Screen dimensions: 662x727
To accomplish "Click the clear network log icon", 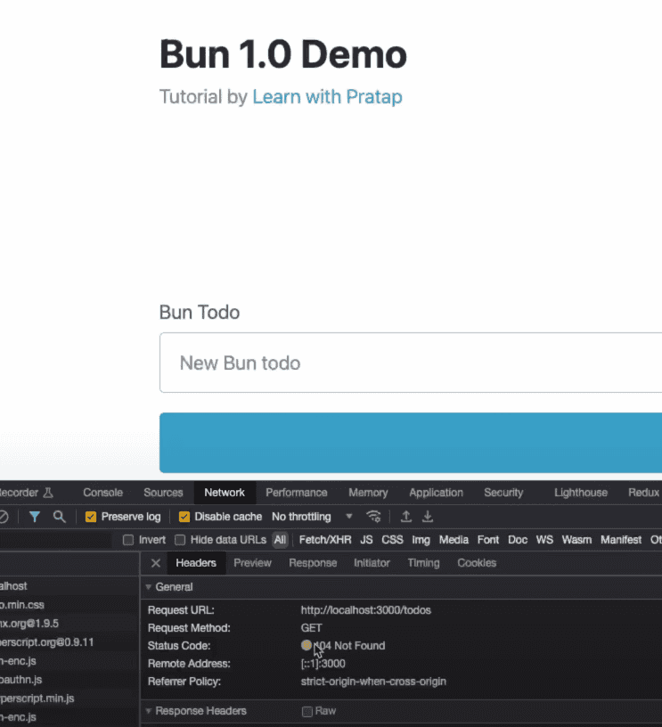I will (x=4, y=517).
